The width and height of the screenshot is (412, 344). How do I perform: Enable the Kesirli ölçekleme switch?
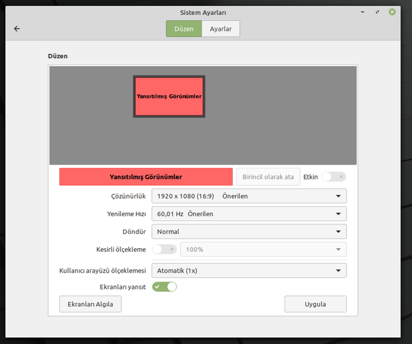click(x=165, y=249)
